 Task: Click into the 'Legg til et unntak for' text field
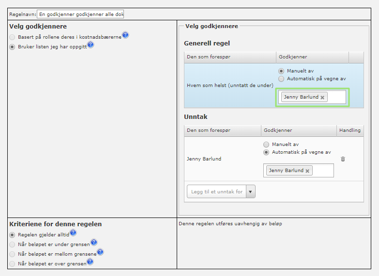(216, 191)
